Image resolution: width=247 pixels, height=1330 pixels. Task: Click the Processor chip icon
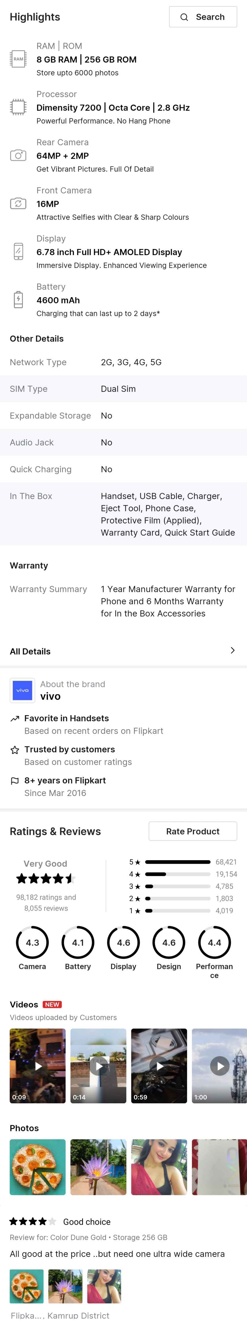coord(18,107)
